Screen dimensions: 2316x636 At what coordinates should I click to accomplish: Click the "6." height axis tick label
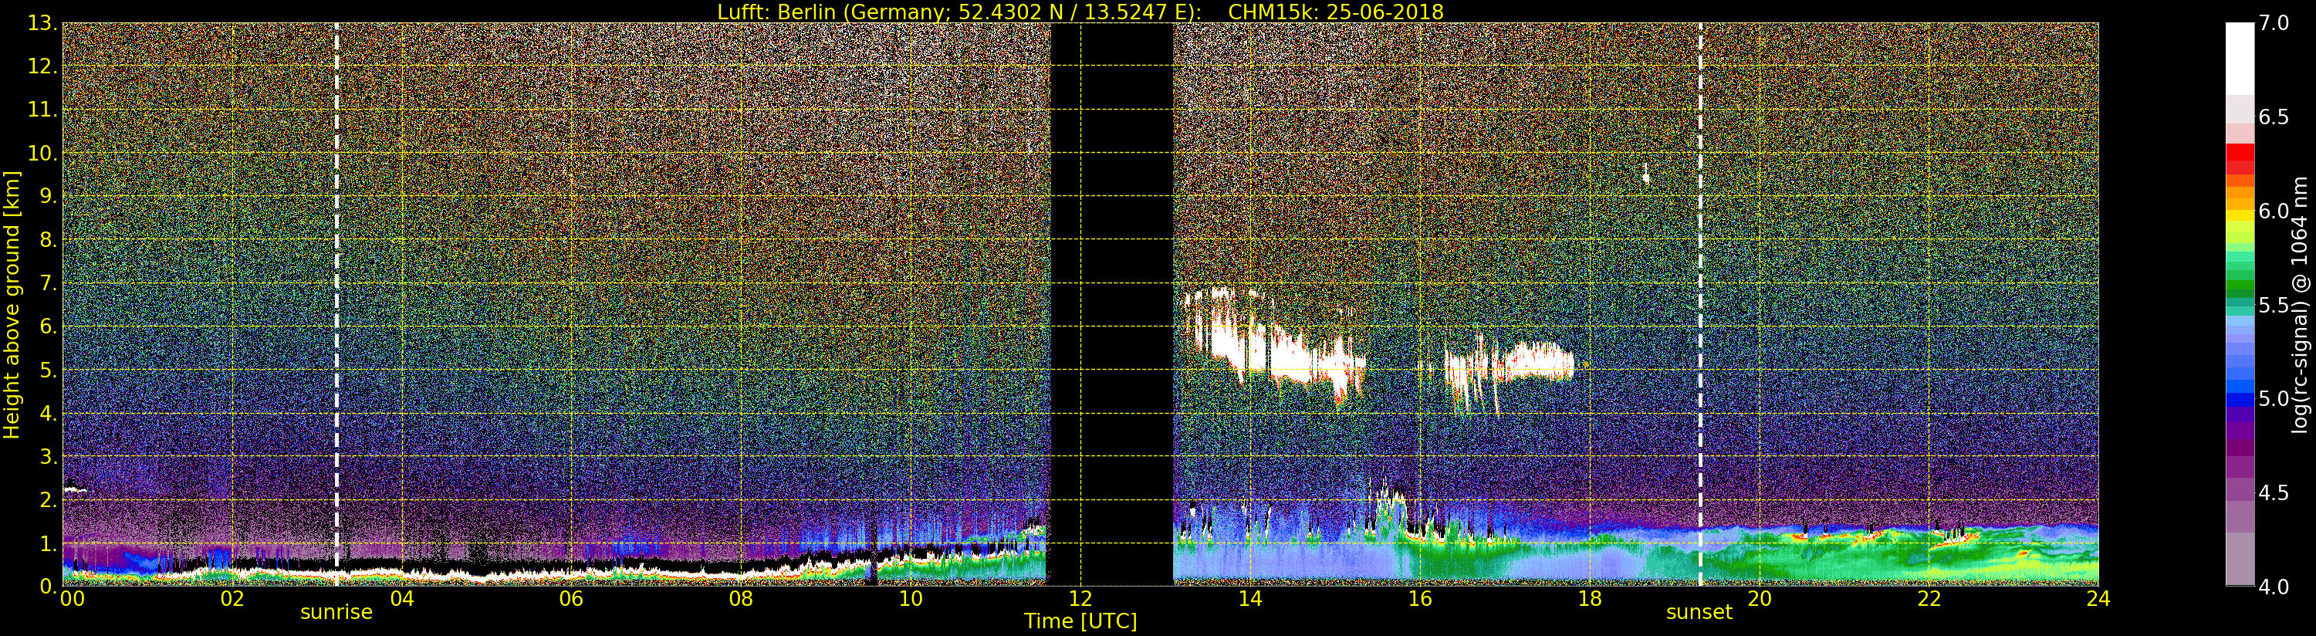pyautogui.click(x=49, y=326)
